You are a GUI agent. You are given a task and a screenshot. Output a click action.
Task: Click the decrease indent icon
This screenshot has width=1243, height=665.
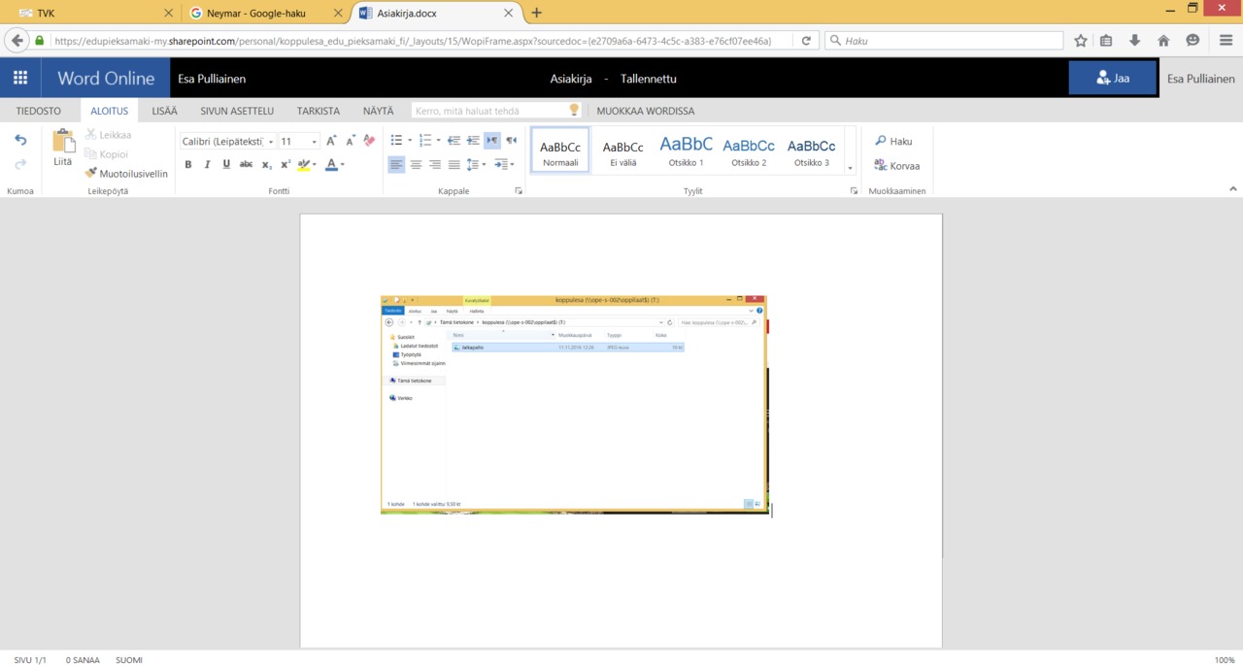(x=454, y=141)
